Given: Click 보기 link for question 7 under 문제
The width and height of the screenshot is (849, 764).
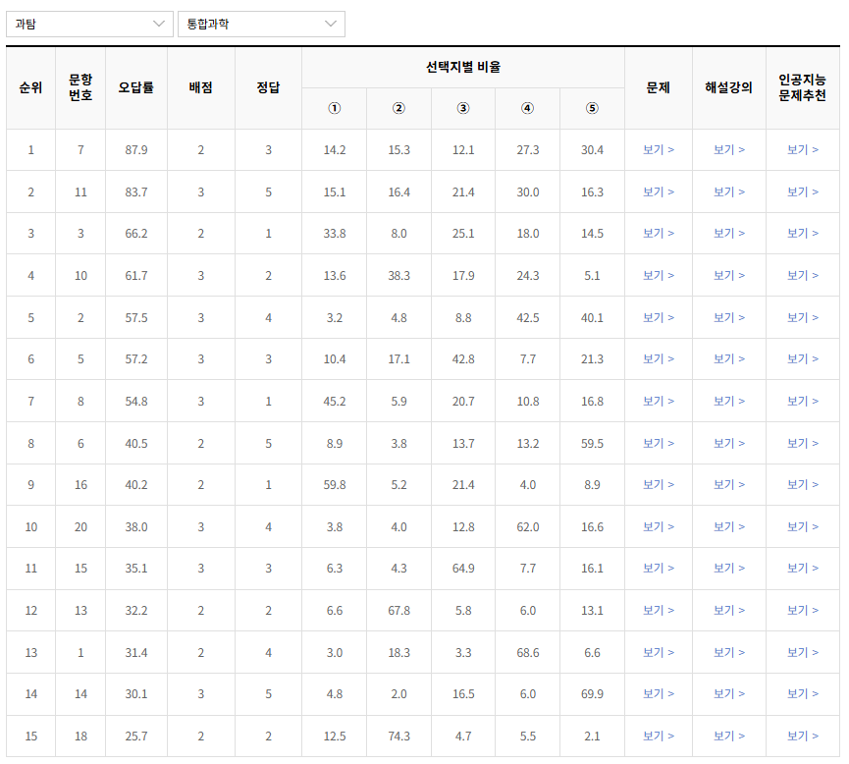Looking at the screenshot, I should pyautogui.click(x=660, y=149).
